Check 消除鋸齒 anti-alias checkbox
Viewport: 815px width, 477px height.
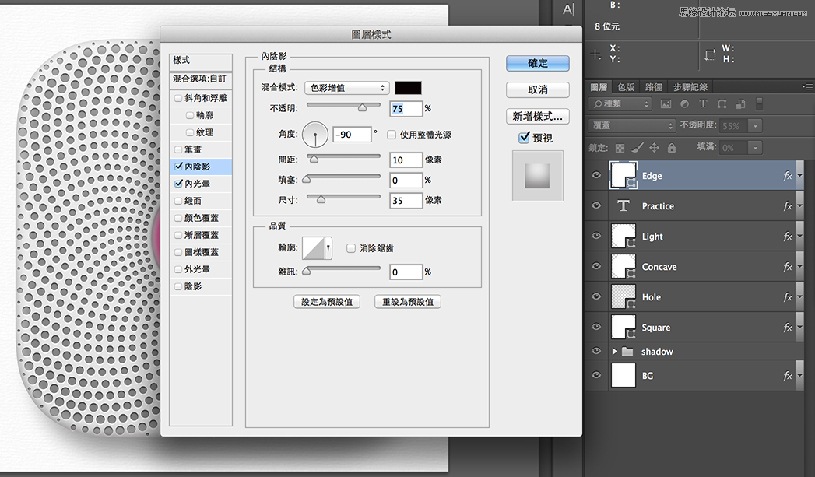[351, 248]
